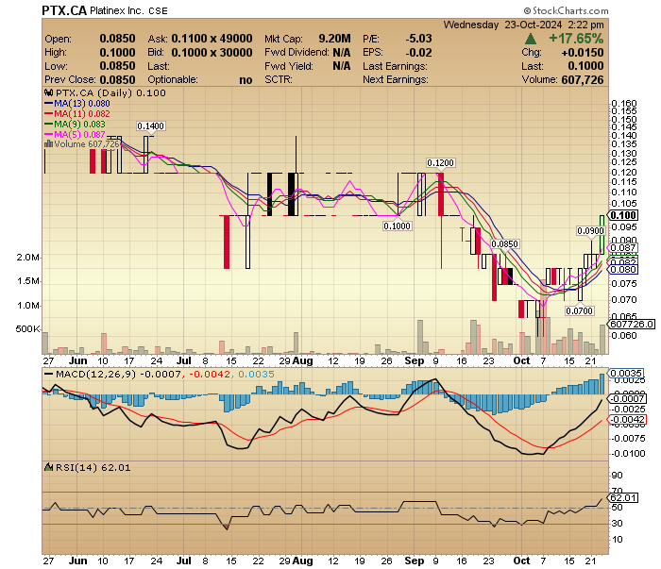Click the Prev Close value 0.0850

[117, 79]
